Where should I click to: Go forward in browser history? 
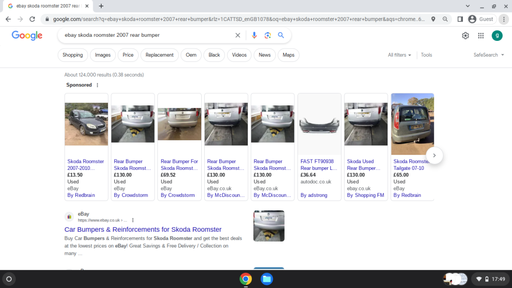(x=20, y=19)
